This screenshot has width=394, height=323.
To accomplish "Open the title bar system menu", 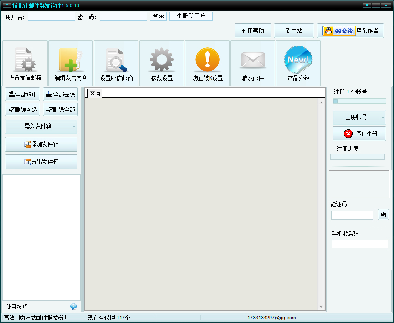I will (x=6, y=5).
